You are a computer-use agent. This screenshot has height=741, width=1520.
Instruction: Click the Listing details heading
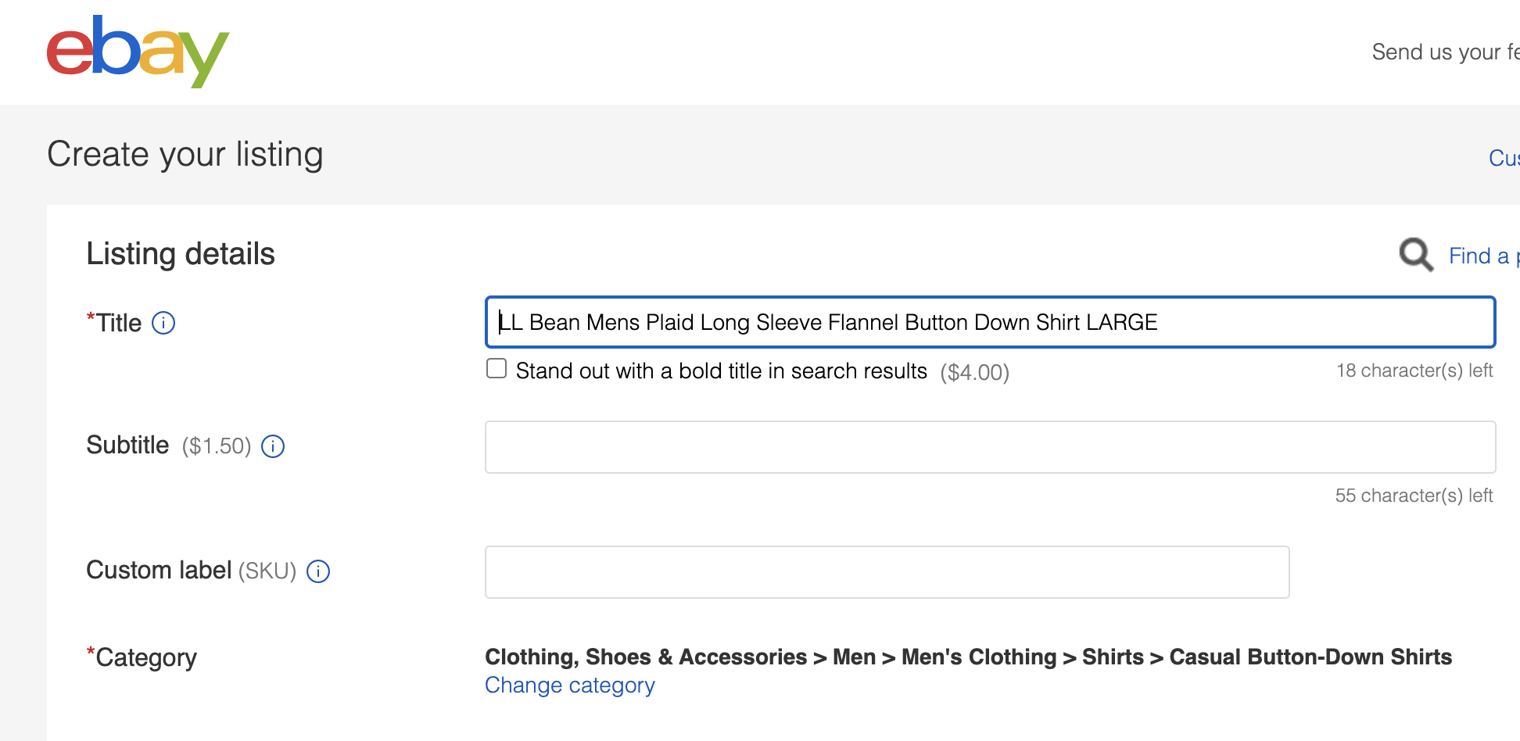pos(181,252)
